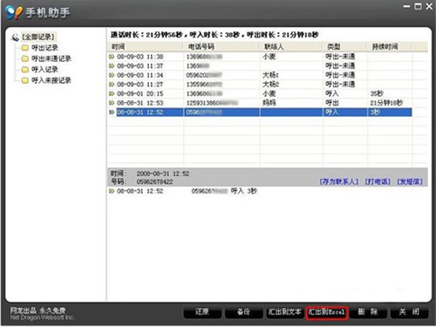This screenshot has height=327, width=436.
Task: Open the 呼入未接记录 tree item
Action: point(51,80)
